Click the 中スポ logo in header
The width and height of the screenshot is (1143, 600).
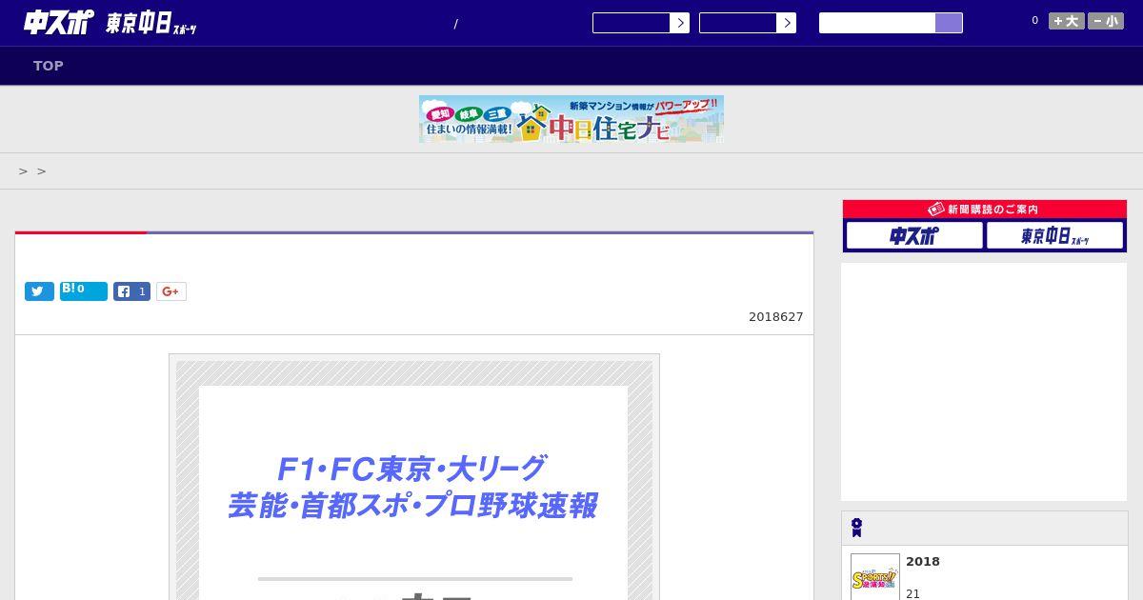click(59, 23)
